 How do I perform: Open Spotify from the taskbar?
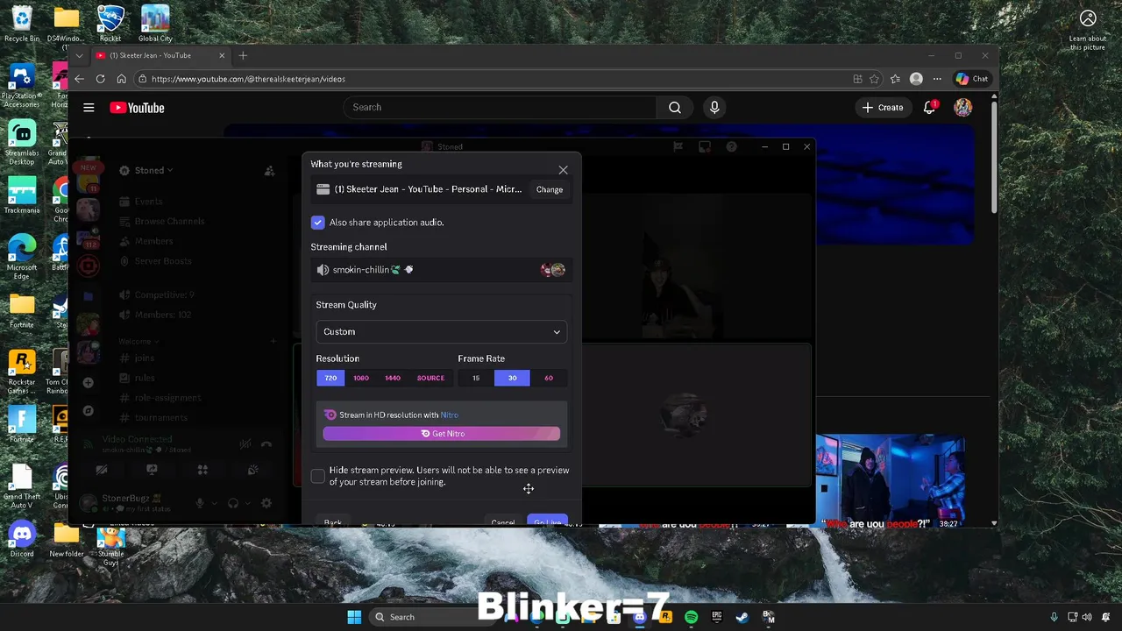pos(691,617)
